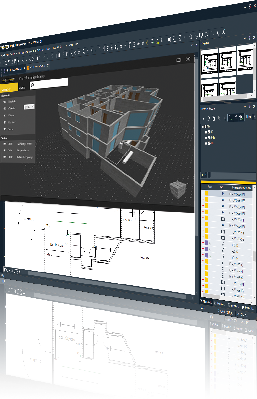Collapse the Alle tree node
Viewport: 257px width, 399px height.
pos(203,127)
